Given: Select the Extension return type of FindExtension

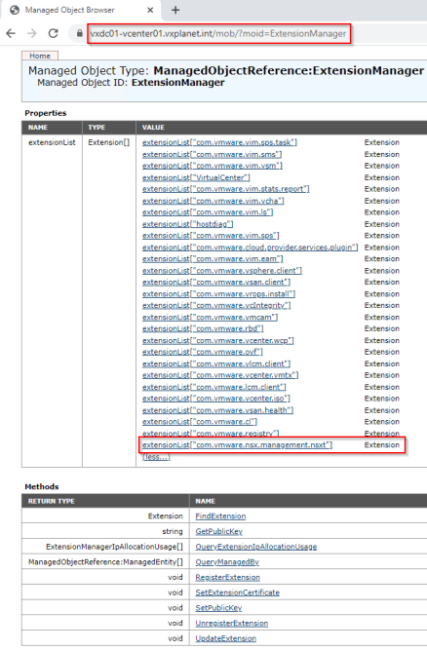Looking at the screenshot, I should (166, 516).
